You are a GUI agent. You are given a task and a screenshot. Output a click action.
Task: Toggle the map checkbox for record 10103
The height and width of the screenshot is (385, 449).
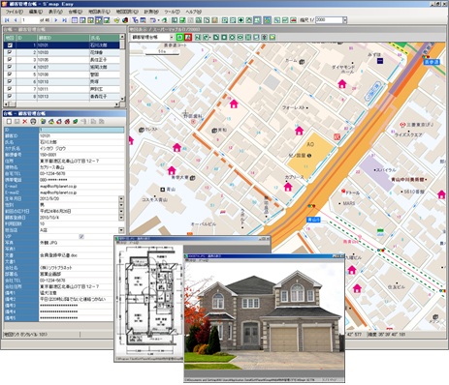pos(10,52)
